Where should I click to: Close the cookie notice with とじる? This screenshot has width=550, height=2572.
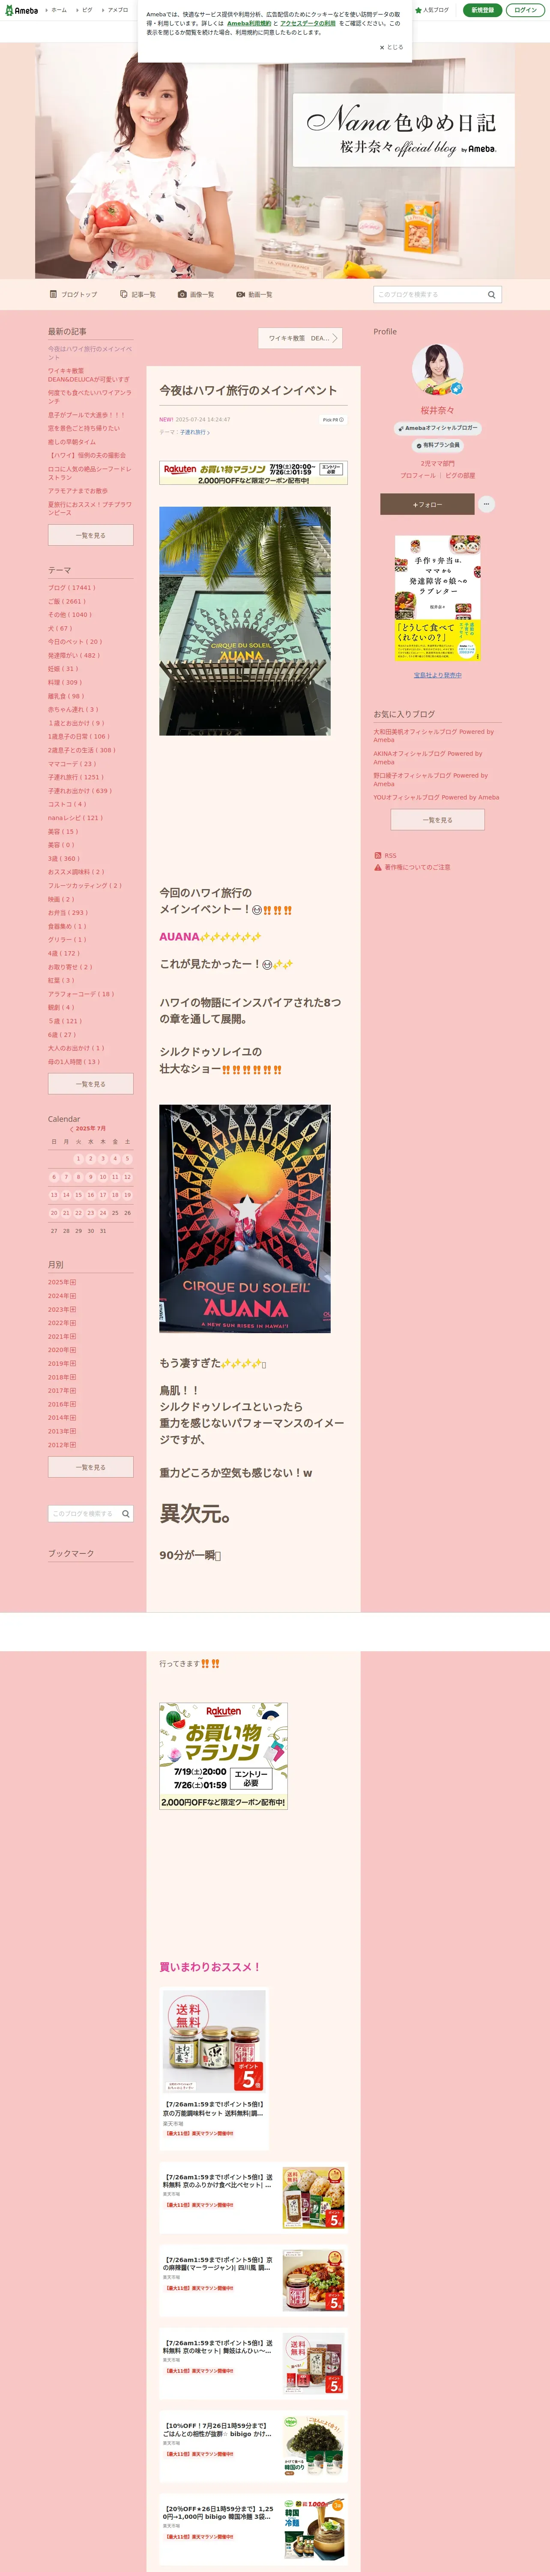click(x=391, y=47)
